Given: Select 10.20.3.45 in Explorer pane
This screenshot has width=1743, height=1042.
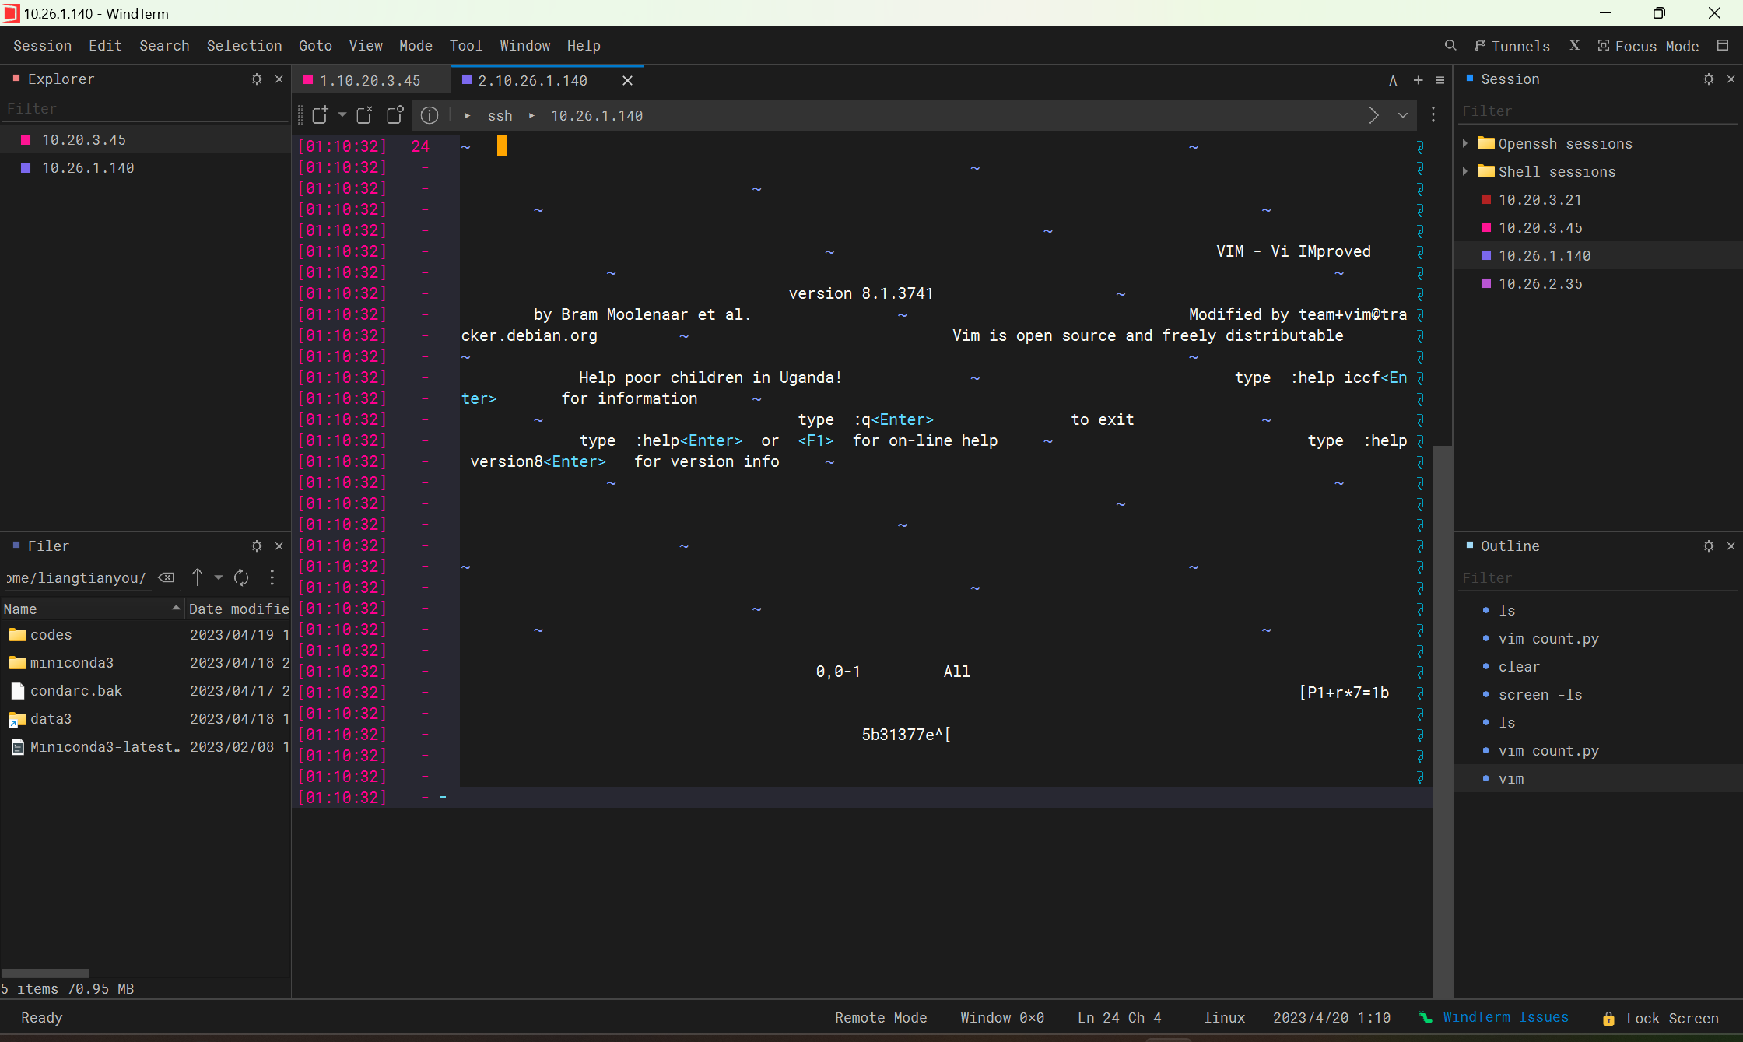Looking at the screenshot, I should (x=146, y=140).
